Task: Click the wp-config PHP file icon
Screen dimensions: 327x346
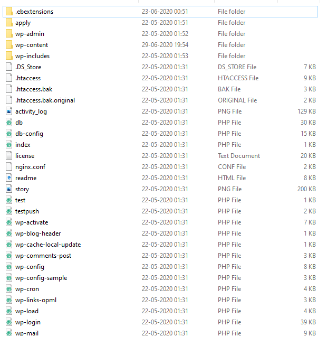Action: pos(9,267)
